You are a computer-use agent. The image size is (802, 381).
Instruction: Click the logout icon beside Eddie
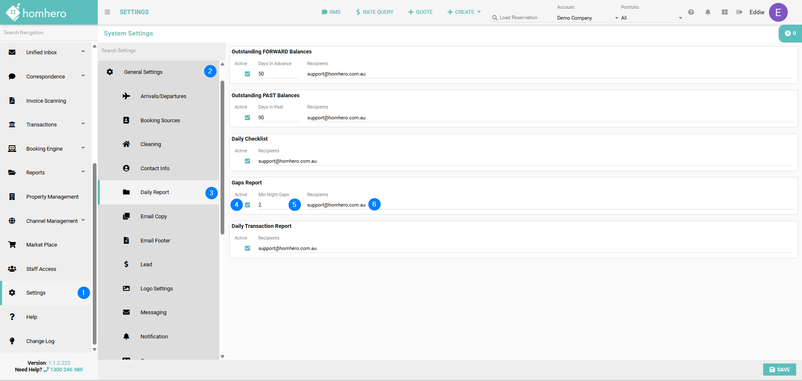739,12
